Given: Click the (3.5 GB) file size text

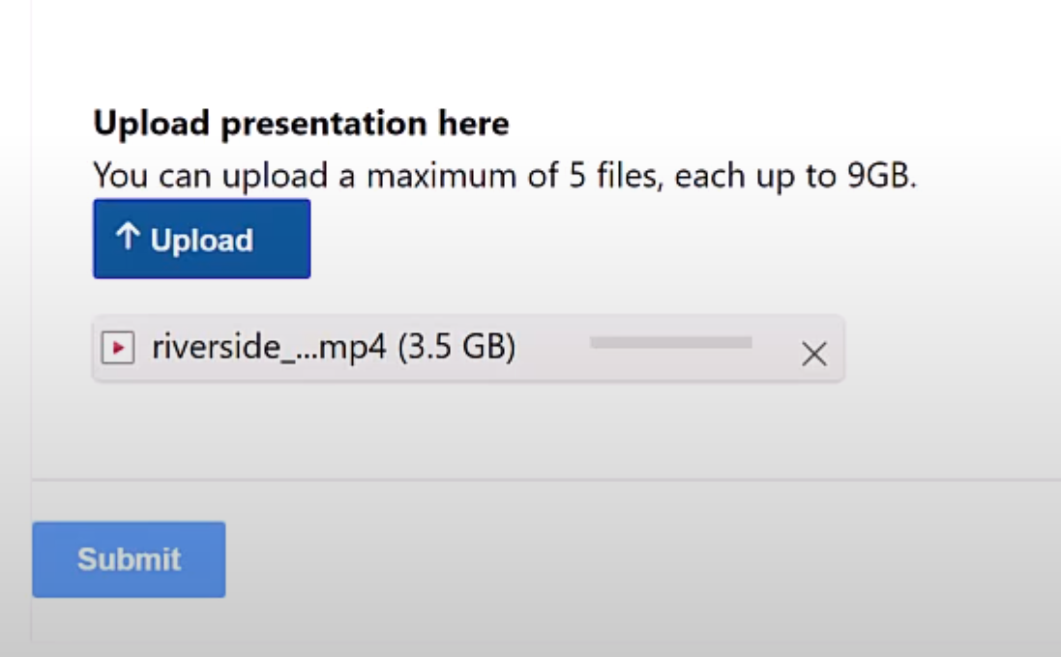Looking at the screenshot, I should click(457, 348).
